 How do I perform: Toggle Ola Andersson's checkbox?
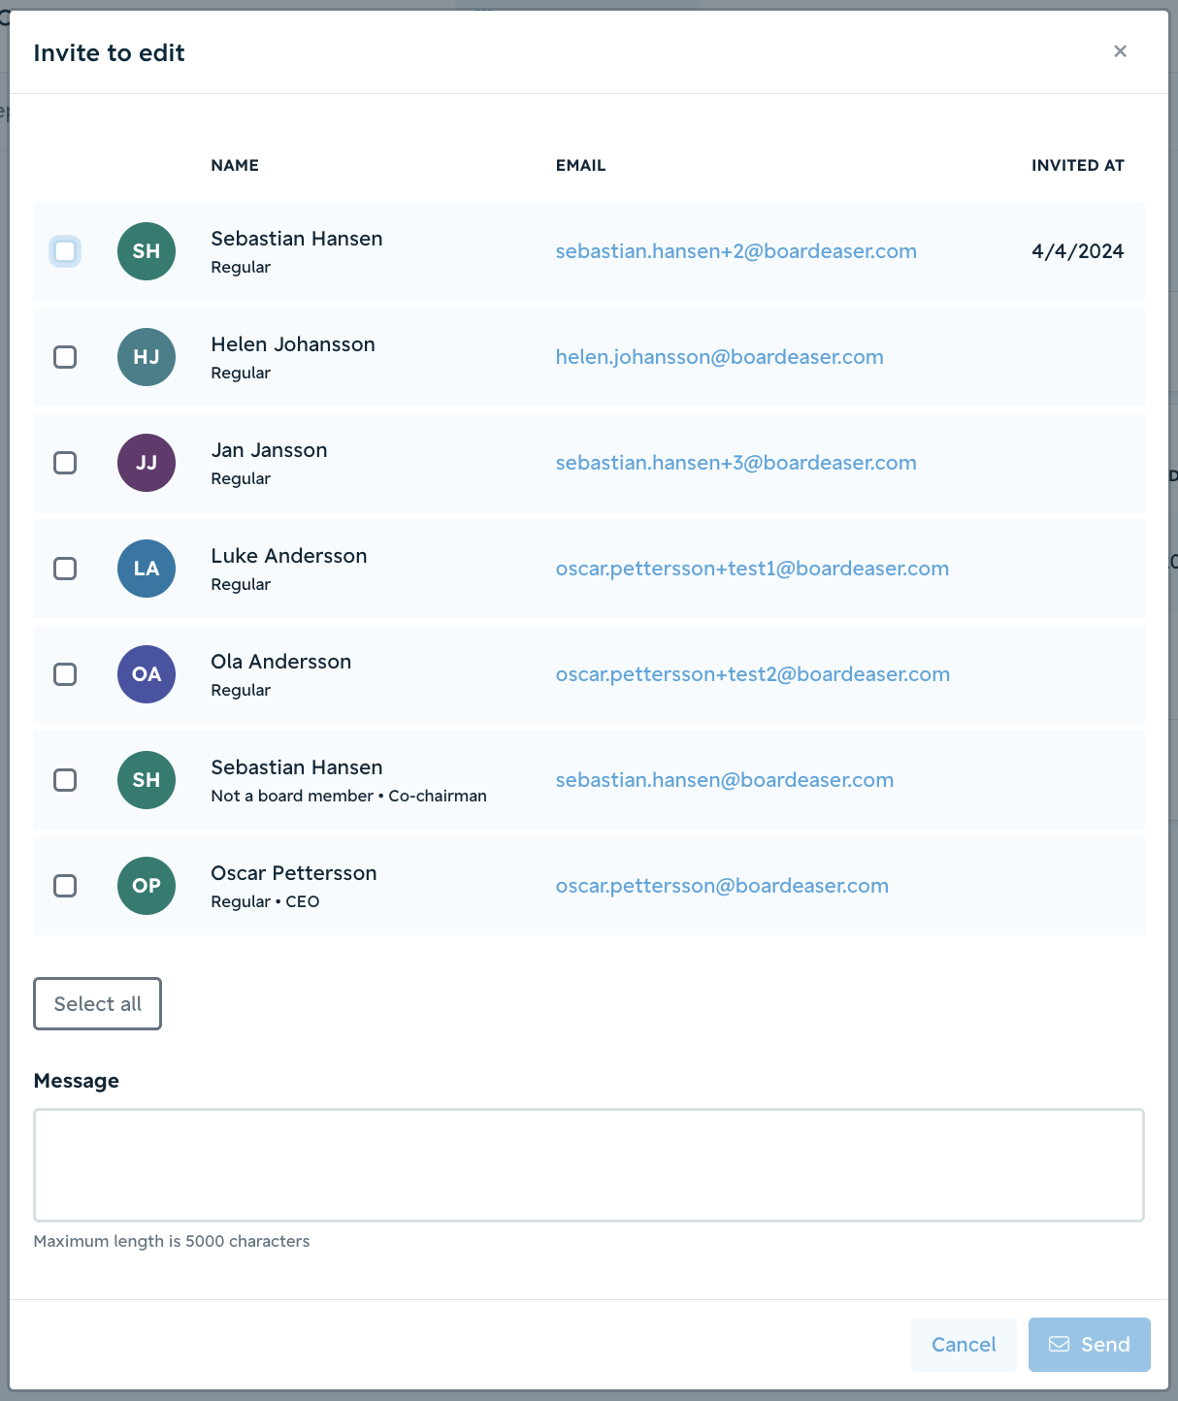pyautogui.click(x=65, y=674)
